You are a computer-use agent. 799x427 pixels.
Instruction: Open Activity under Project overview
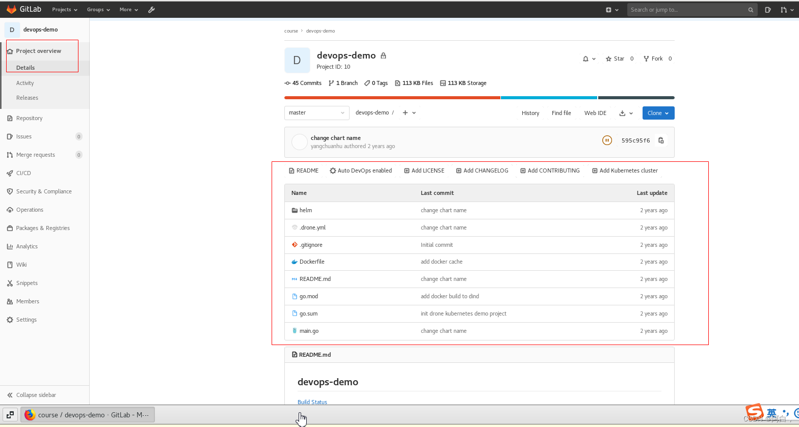(25, 83)
